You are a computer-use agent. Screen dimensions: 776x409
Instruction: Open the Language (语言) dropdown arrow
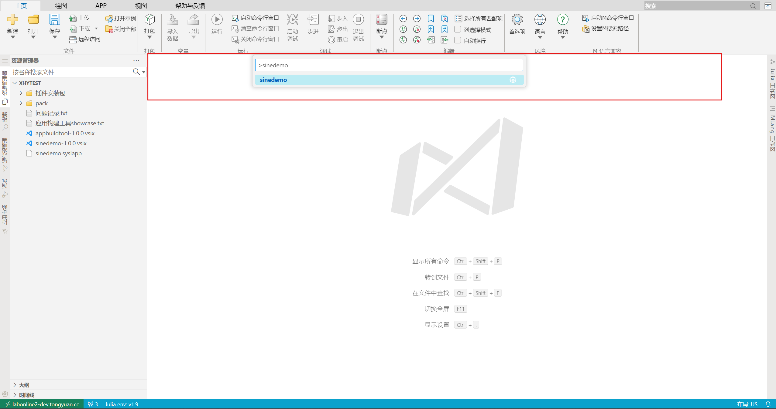540,38
